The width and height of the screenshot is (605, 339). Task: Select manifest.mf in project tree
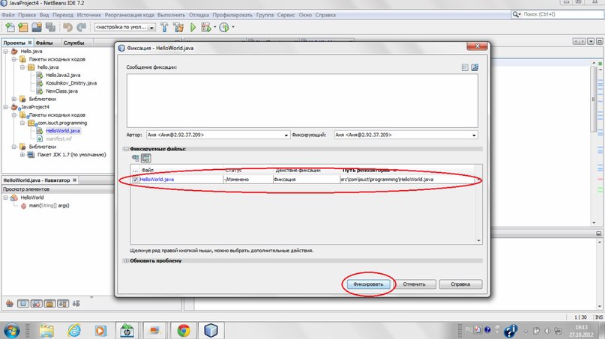pyautogui.click(x=58, y=138)
